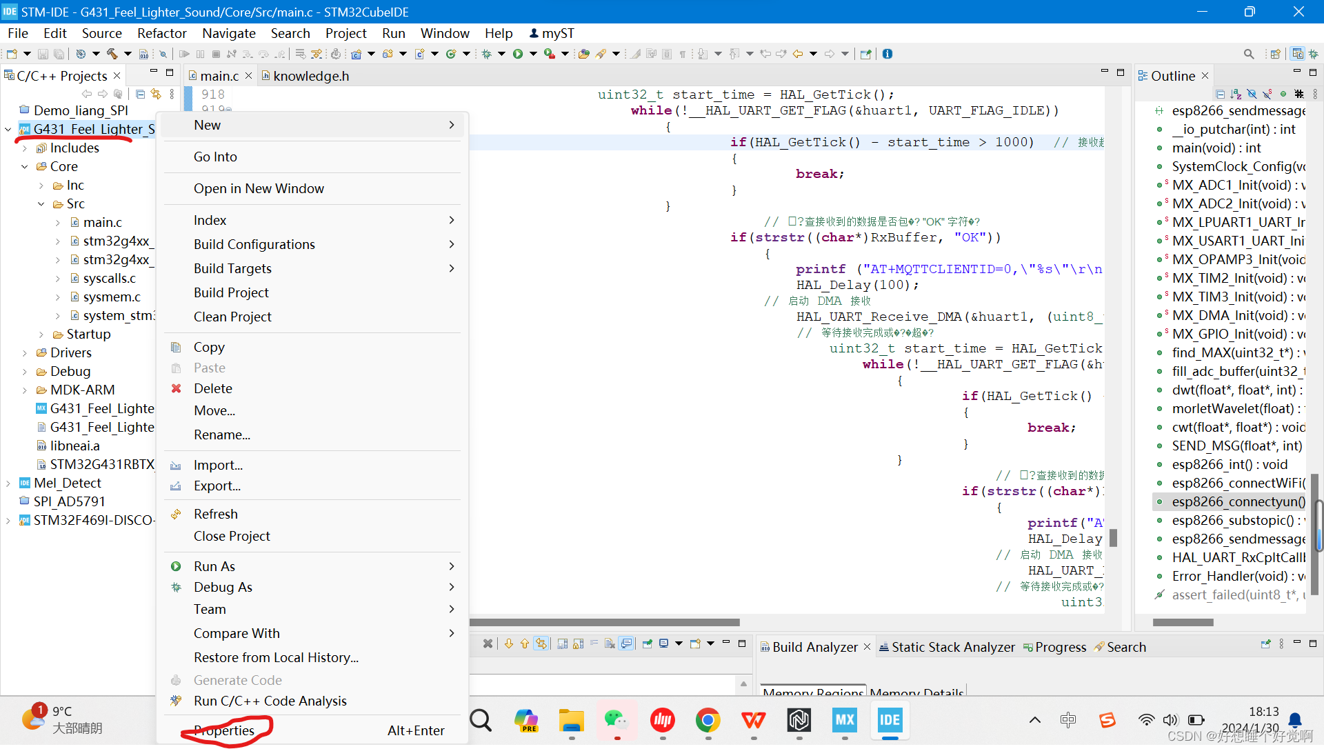Viewport: 1324px width, 749px height.
Task: Toggle Scroll Lock in the console toolbar
Action: point(578,643)
